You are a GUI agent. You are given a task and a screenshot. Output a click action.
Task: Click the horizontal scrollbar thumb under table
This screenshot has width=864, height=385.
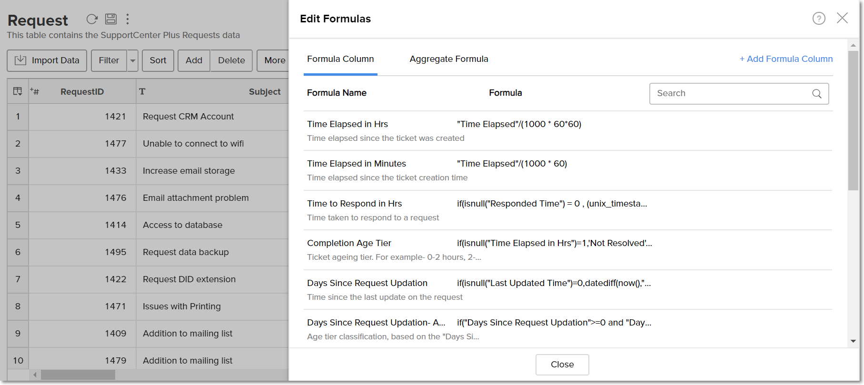[x=78, y=375]
